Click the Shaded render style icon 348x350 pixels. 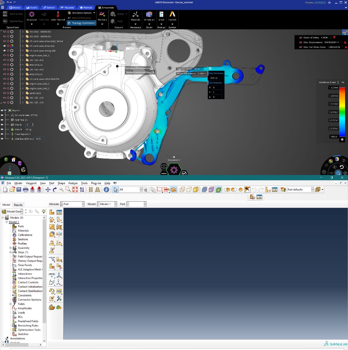click(x=196, y=190)
